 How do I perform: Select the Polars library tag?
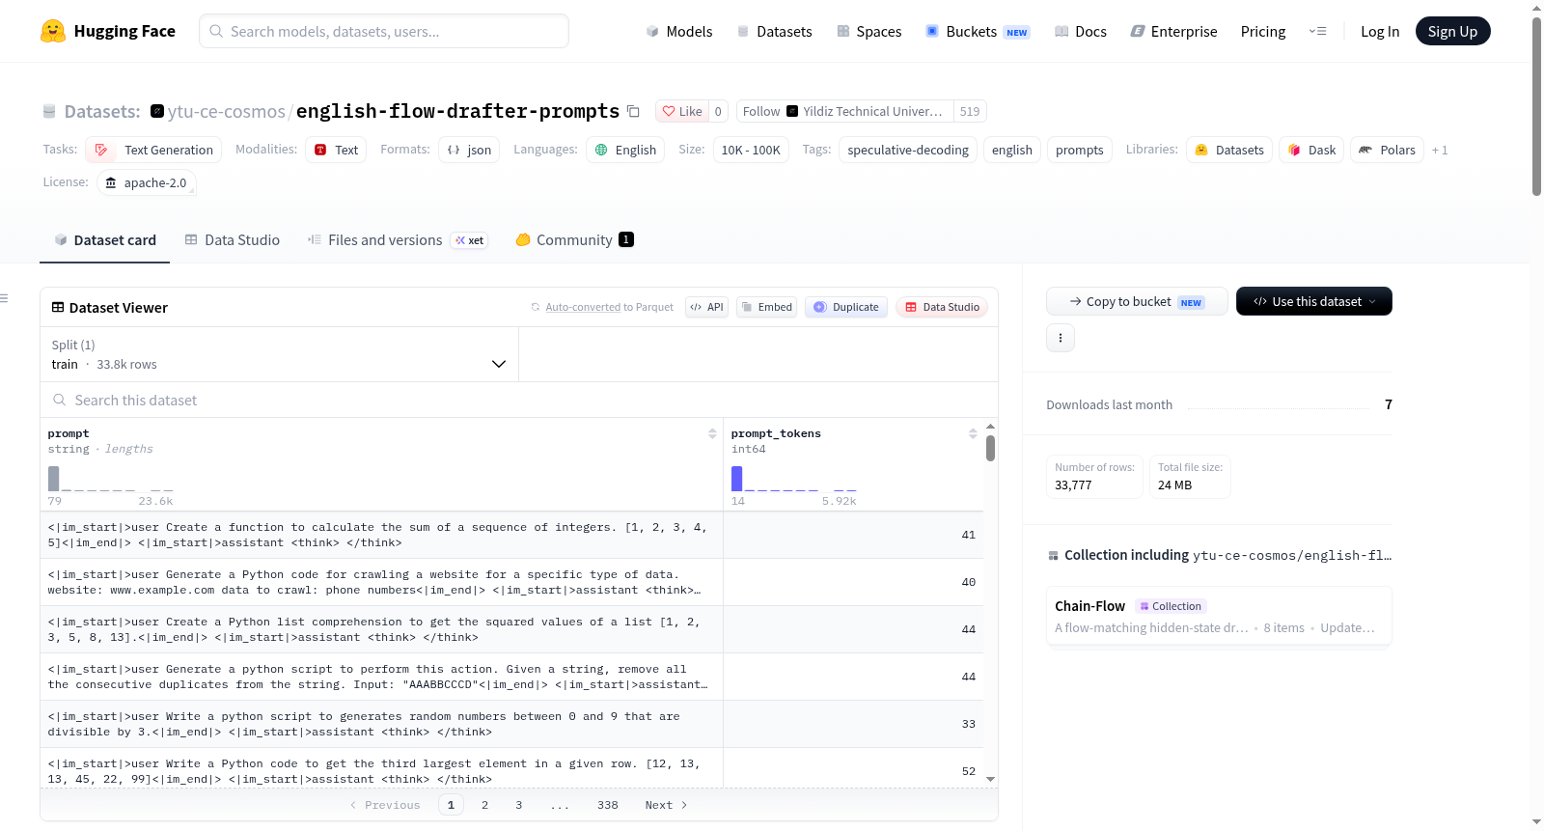(1388, 150)
